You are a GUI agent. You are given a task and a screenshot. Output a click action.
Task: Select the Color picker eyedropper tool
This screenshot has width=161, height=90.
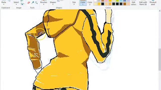pos(32,2)
